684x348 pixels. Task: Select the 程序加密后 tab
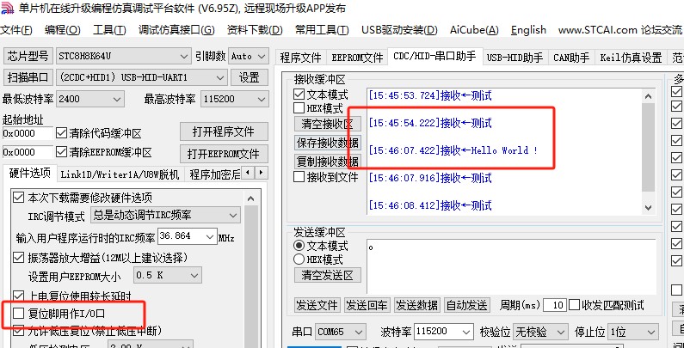(x=213, y=174)
